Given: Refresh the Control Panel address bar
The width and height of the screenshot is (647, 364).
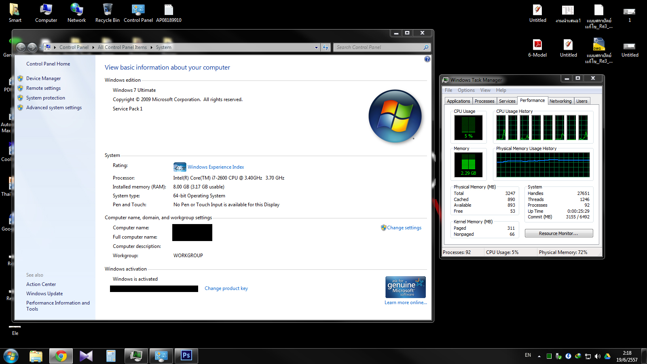Looking at the screenshot, I should click(326, 47).
